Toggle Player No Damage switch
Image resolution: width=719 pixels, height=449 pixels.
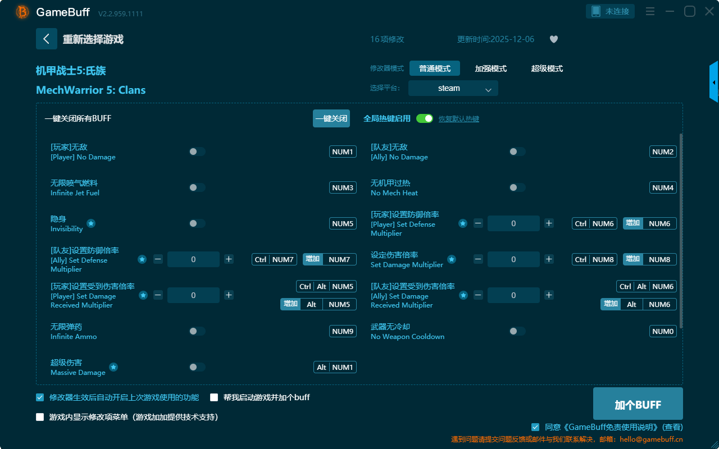197,152
